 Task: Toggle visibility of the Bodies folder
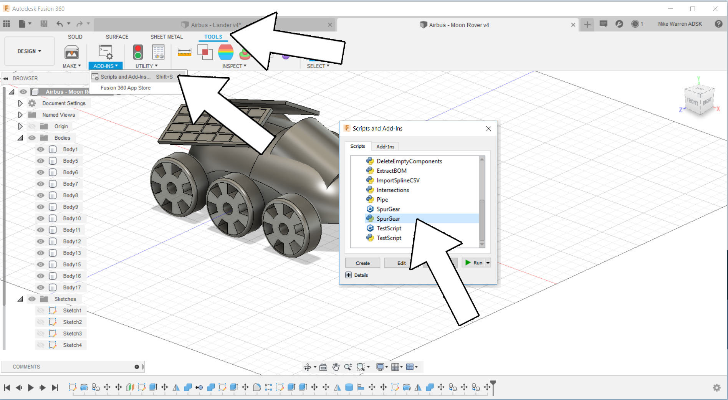click(32, 138)
